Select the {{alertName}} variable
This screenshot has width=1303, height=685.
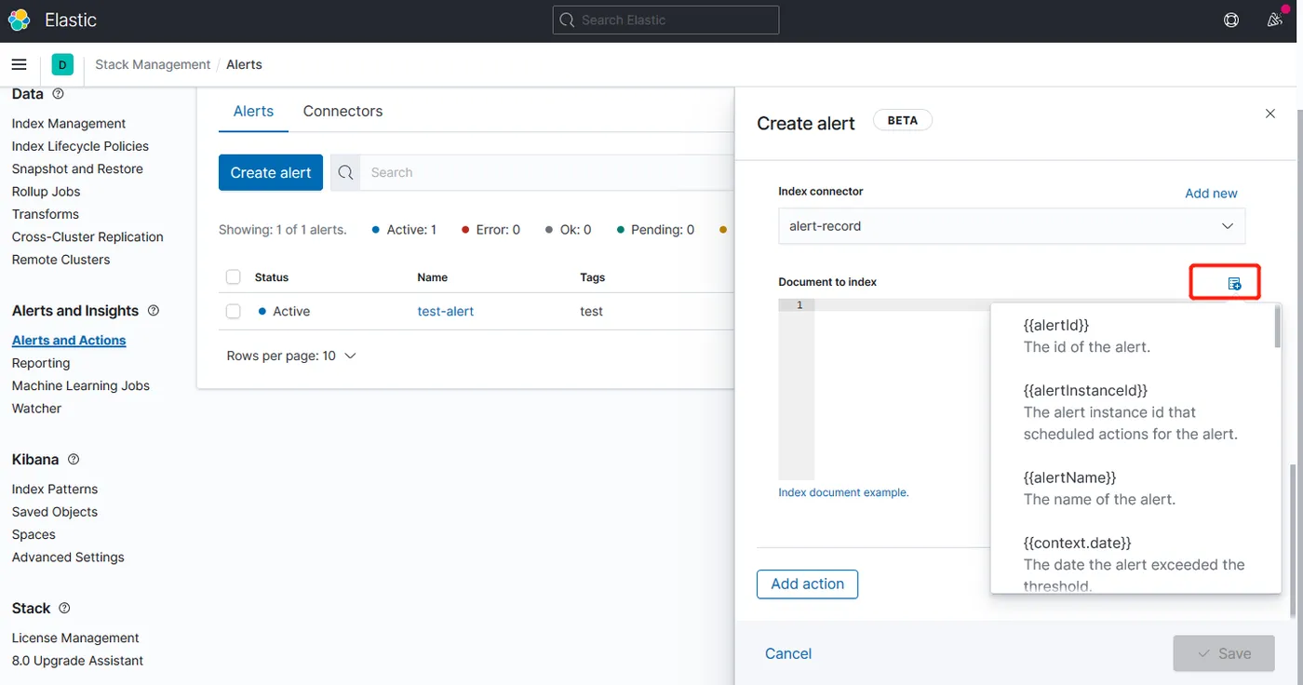coord(1069,477)
